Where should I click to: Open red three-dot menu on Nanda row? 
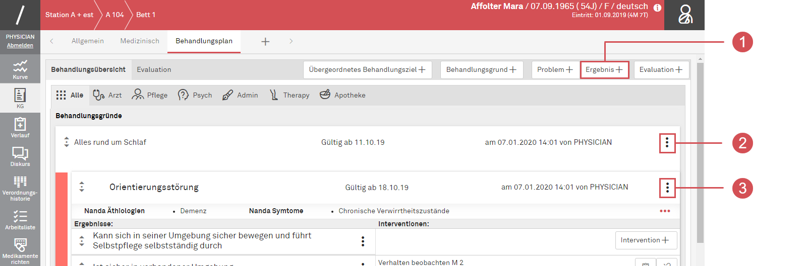[665, 211]
